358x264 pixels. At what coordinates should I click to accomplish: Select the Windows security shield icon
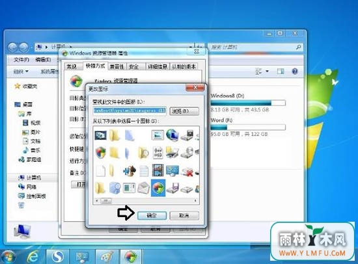pyautogui.click(x=100, y=152)
